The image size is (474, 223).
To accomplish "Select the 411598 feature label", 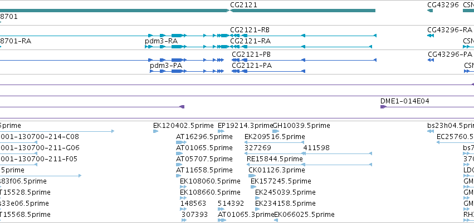I will pos(316,148).
